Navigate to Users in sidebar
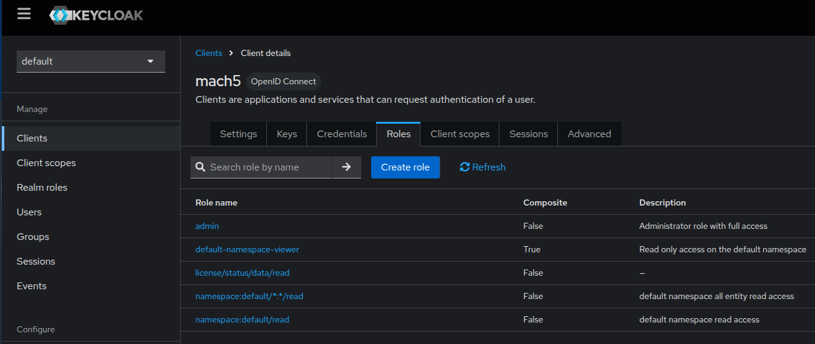815x344 pixels. tap(29, 212)
